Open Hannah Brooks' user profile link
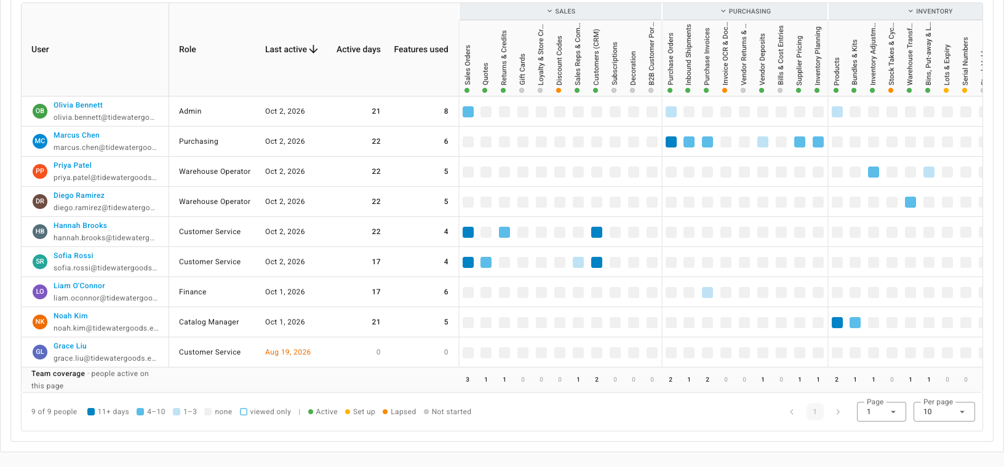 pos(80,226)
